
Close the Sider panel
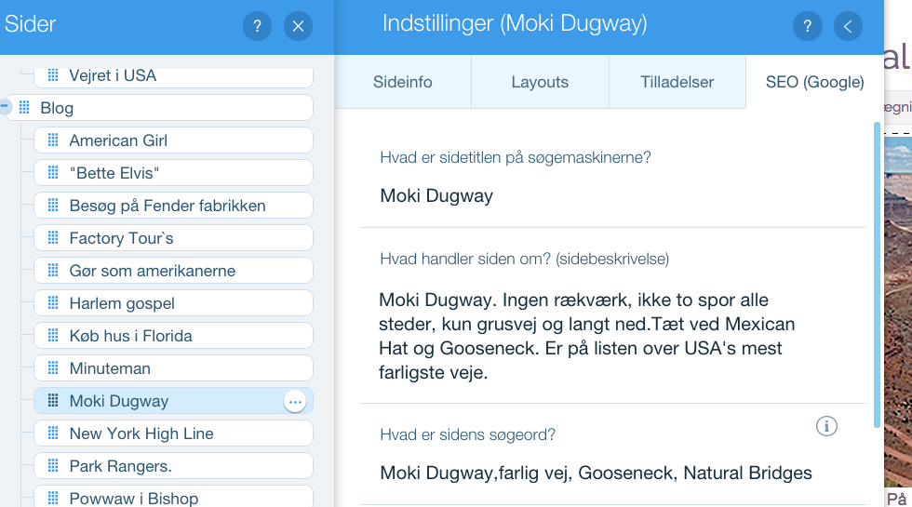coord(298,26)
